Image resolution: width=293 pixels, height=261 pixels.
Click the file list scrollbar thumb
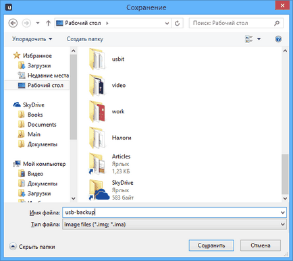click(x=285, y=174)
